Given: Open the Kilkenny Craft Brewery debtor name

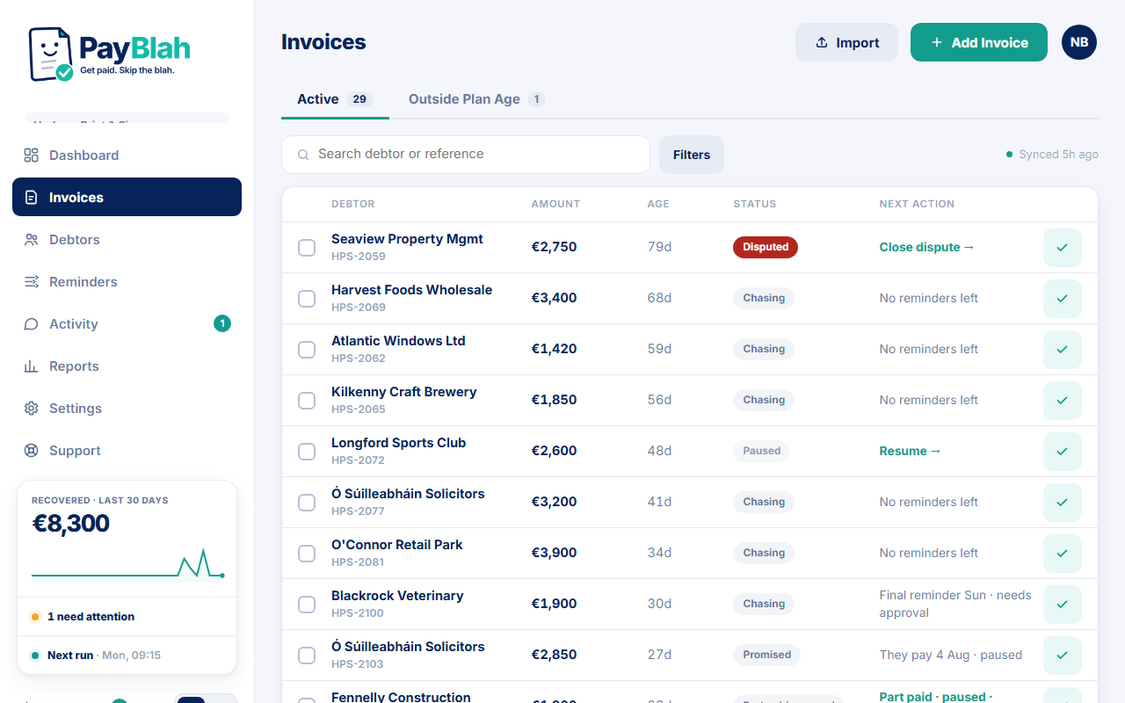Looking at the screenshot, I should pyautogui.click(x=403, y=392).
